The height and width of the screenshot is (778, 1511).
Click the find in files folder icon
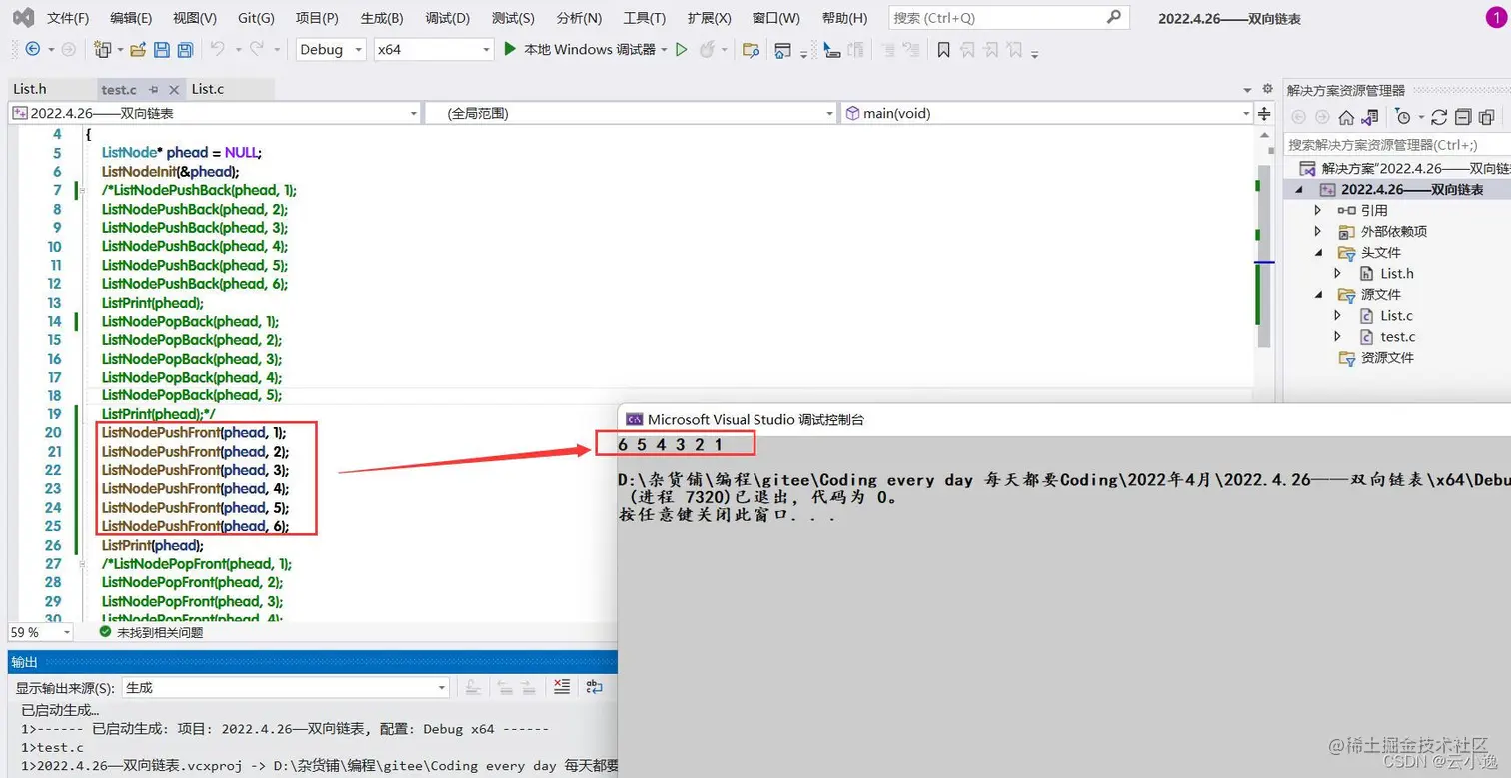pyautogui.click(x=752, y=49)
